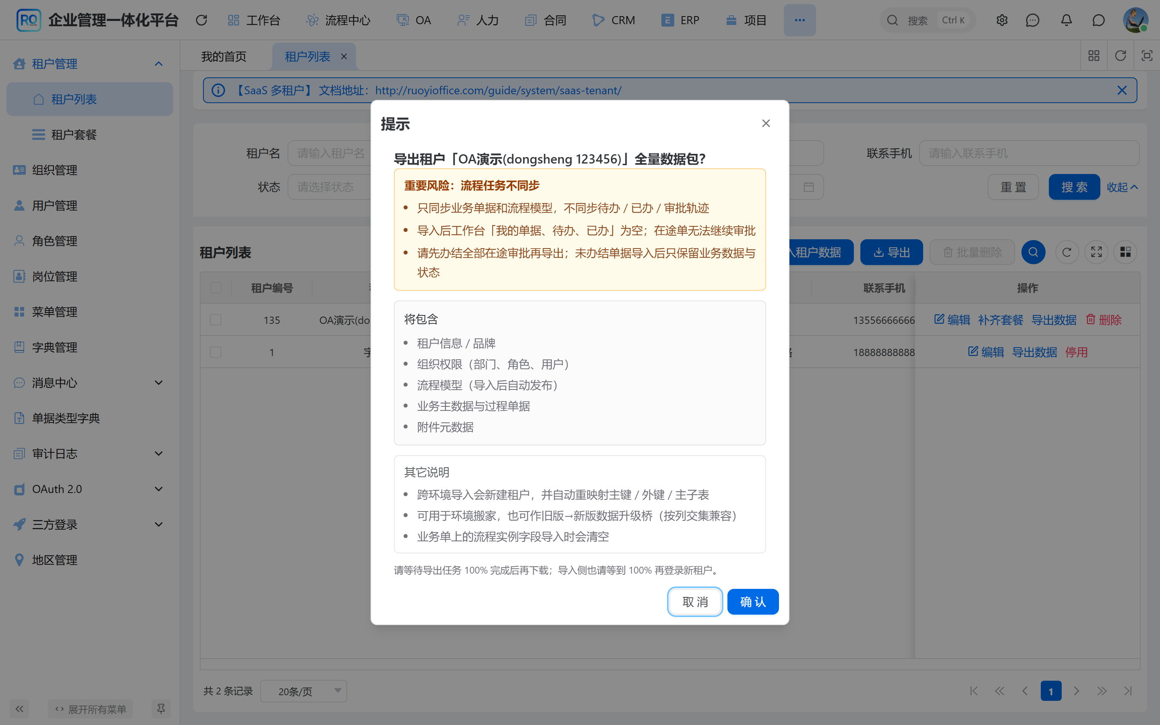This screenshot has width=1160, height=725.
Task: Click 补齐套餐 for tenant 135
Action: click(1000, 320)
